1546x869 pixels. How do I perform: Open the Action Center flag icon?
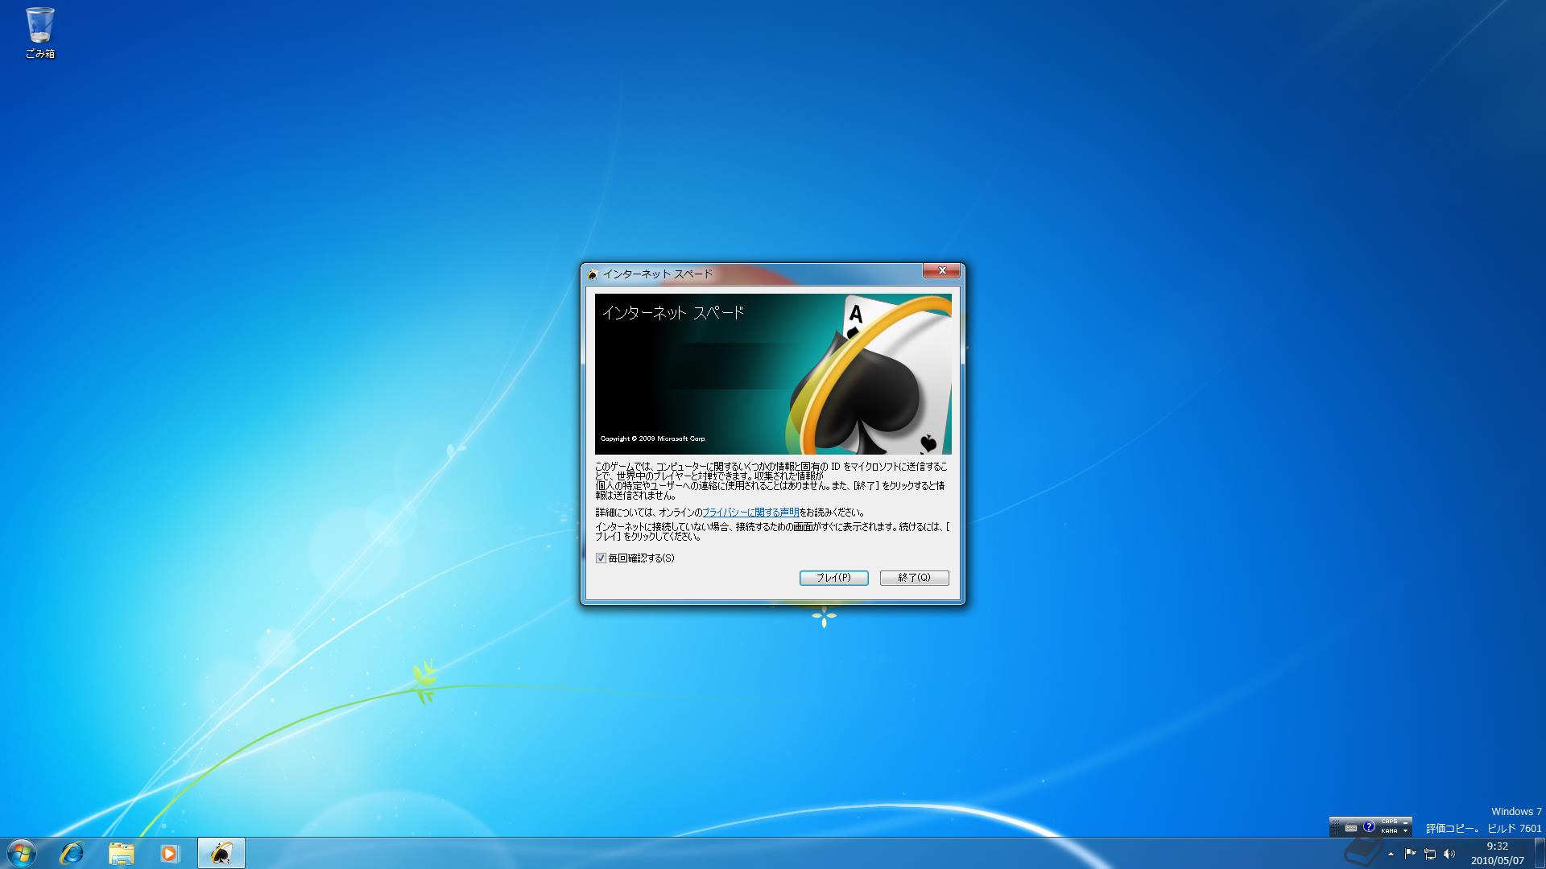coord(1411,854)
